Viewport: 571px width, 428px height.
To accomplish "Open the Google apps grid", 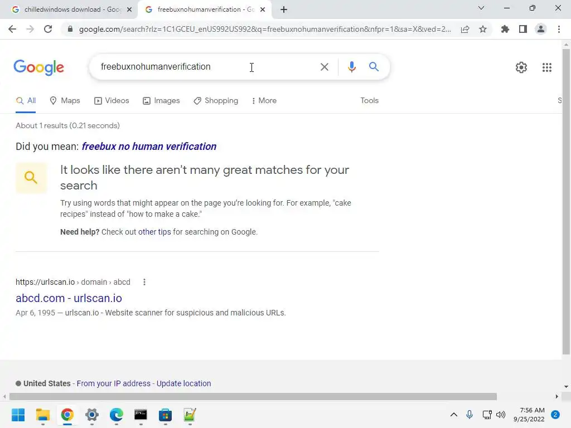I will [546, 67].
